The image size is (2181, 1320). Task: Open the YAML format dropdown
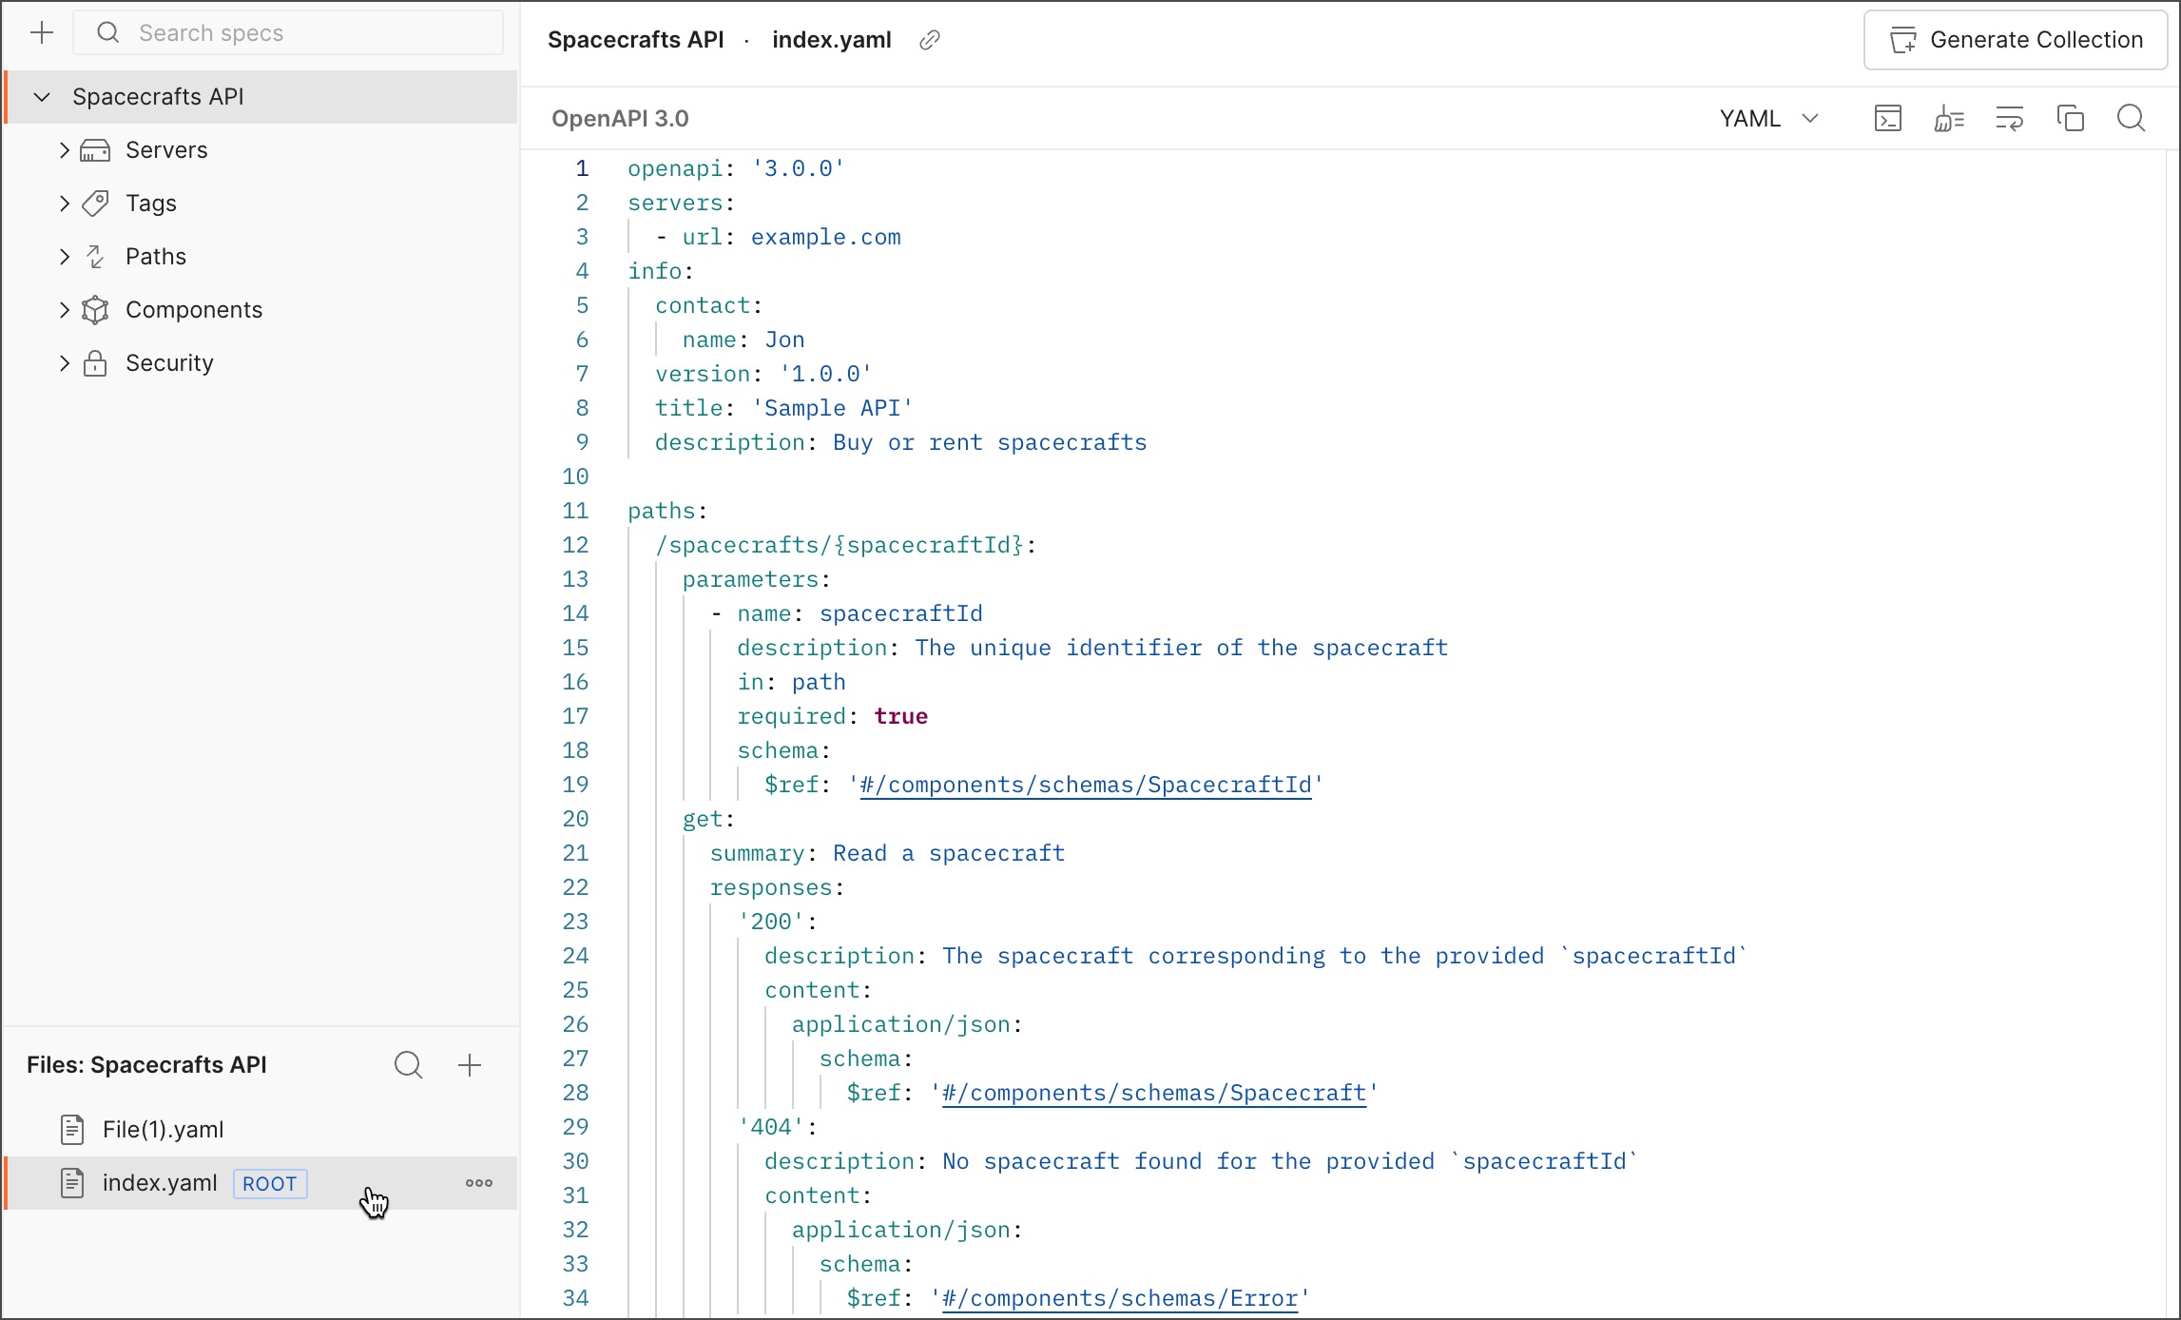pyautogui.click(x=1767, y=118)
